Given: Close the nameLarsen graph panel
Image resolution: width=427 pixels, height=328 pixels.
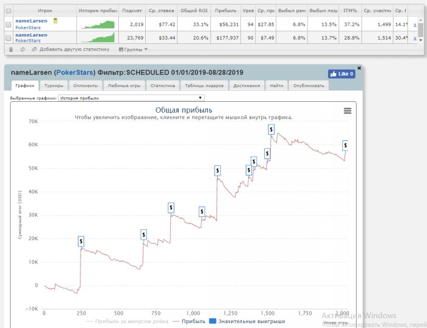Looking at the screenshot, I should 359,68.
